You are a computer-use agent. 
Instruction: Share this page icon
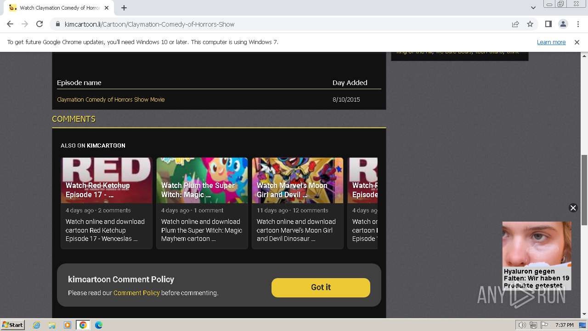pyautogui.click(x=515, y=24)
